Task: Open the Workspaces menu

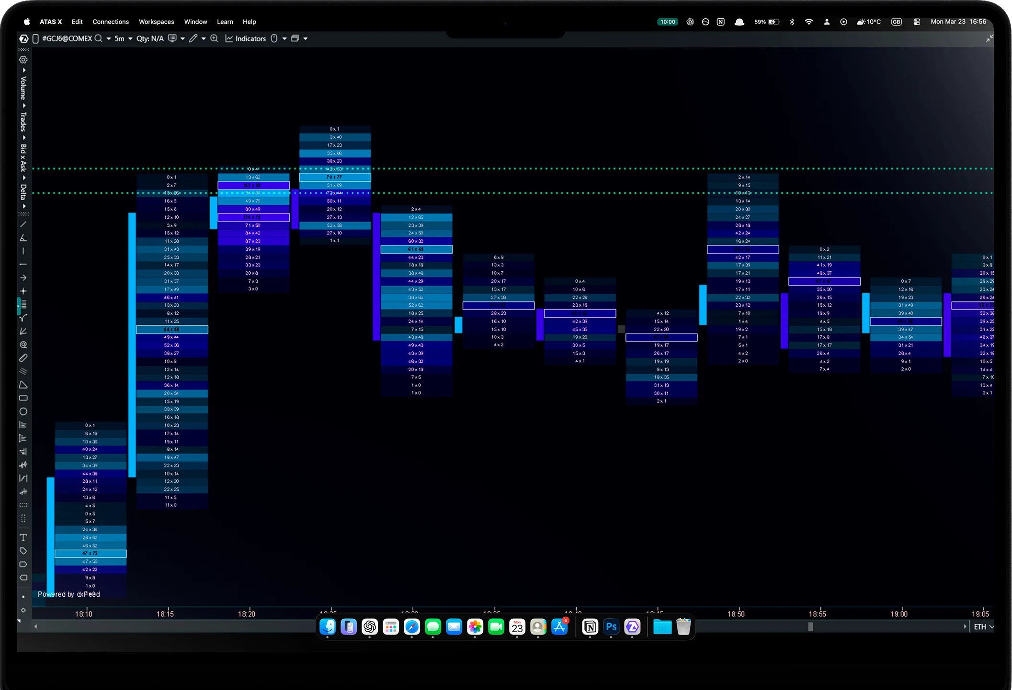Action: (x=156, y=22)
